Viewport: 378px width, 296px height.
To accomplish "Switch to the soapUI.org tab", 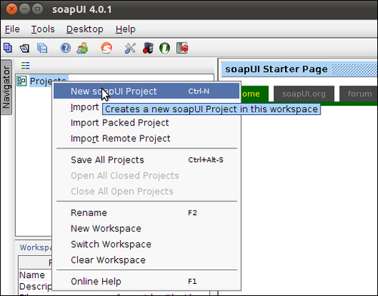I will click(304, 94).
